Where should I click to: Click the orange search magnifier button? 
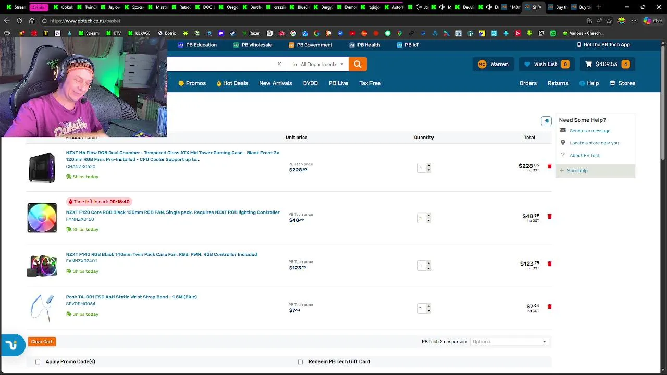[x=357, y=64]
